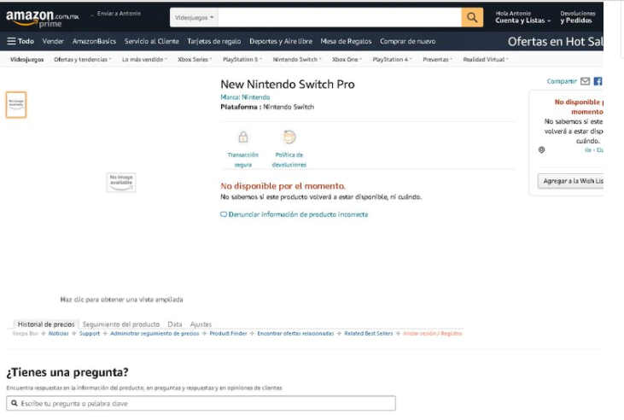Expand the Cuenta y Listas dropdown
The width and height of the screenshot is (624, 420).
[523, 20]
